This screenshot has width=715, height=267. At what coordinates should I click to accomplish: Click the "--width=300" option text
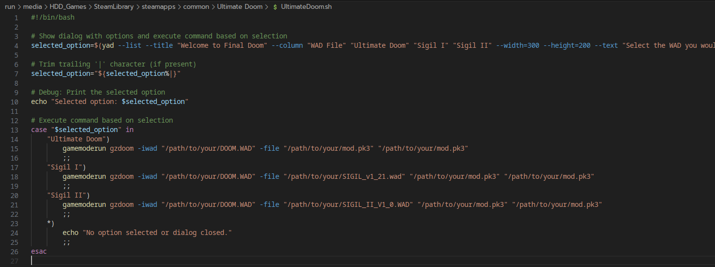click(518, 45)
